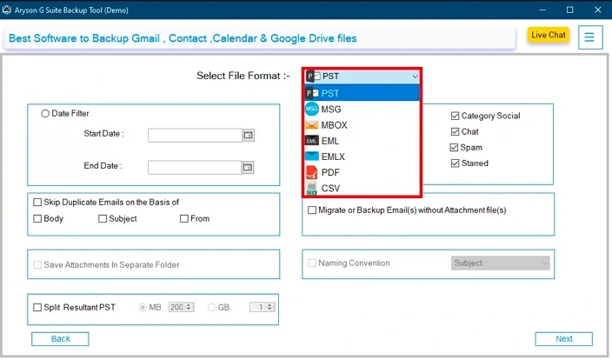Open the End Date calendar picker
The image size is (612, 360).
pos(248,167)
